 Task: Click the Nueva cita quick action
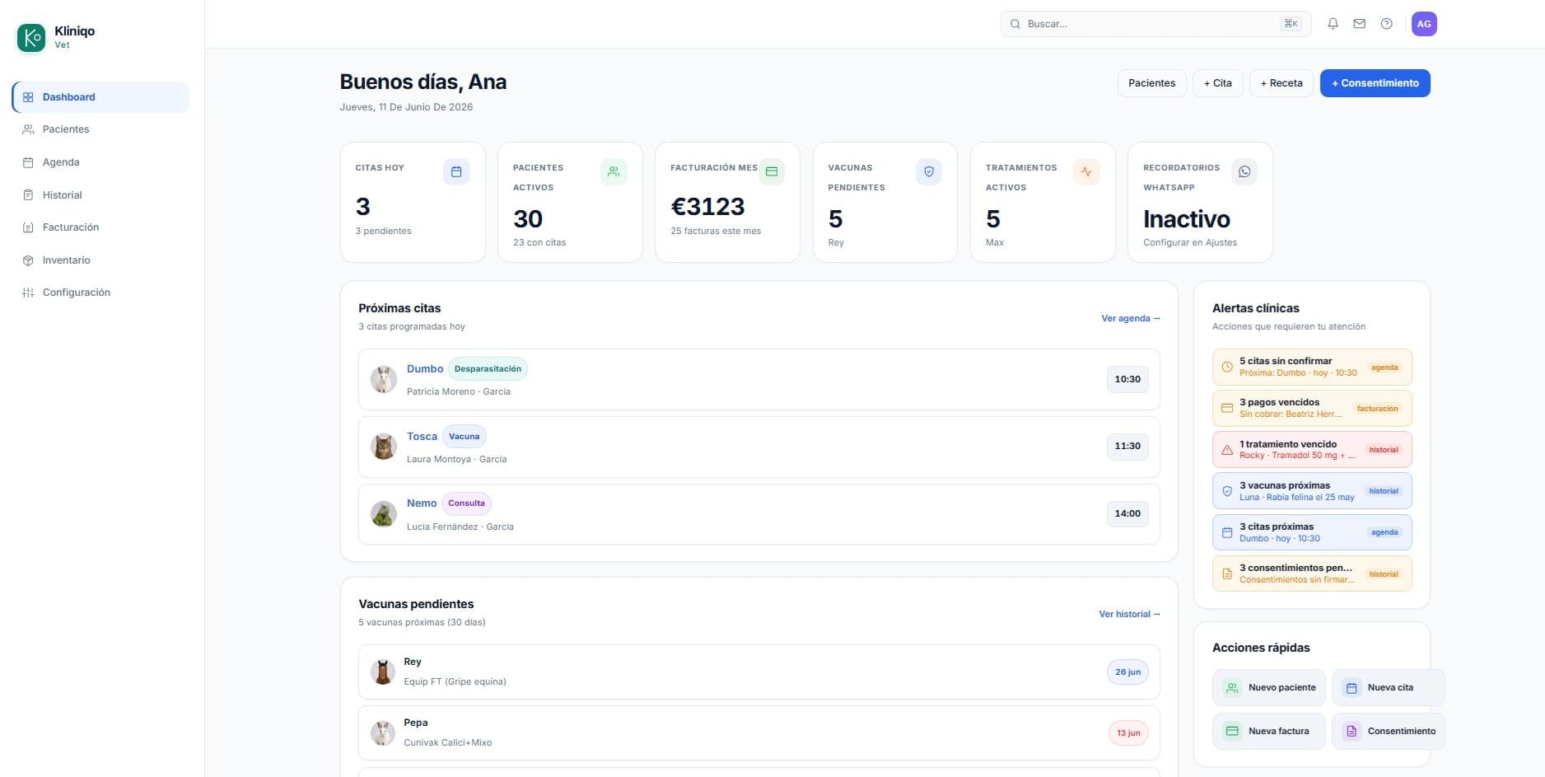(1389, 687)
